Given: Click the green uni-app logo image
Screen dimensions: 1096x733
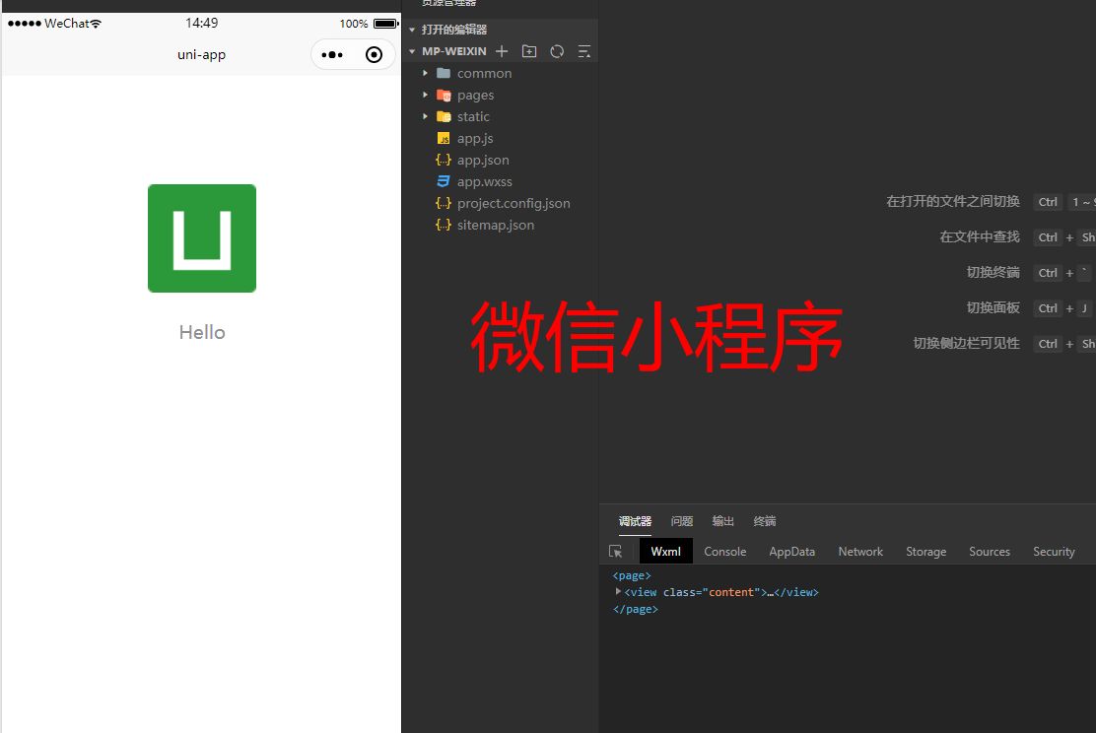Looking at the screenshot, I should (201, 237).
